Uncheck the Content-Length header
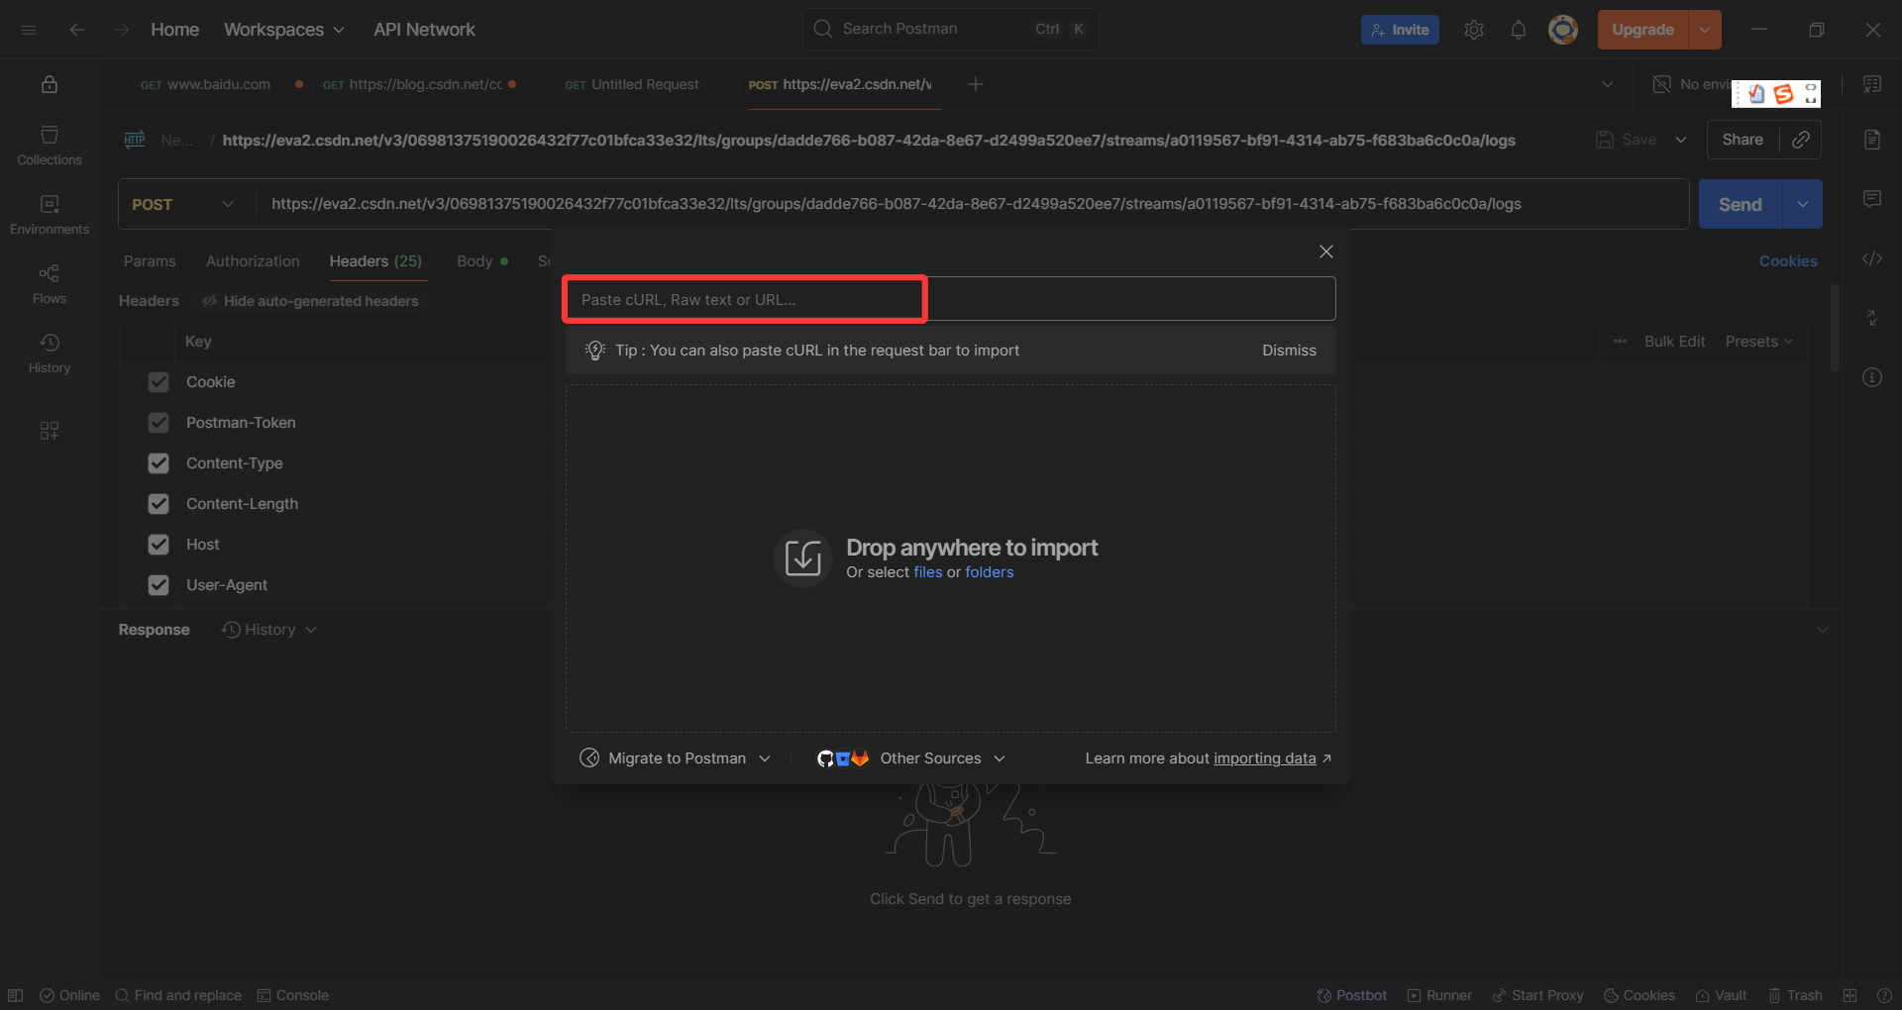Image resolution: width=1902 pixels, height=1010 pixels. pyautogui.click(x=158, y=504)
